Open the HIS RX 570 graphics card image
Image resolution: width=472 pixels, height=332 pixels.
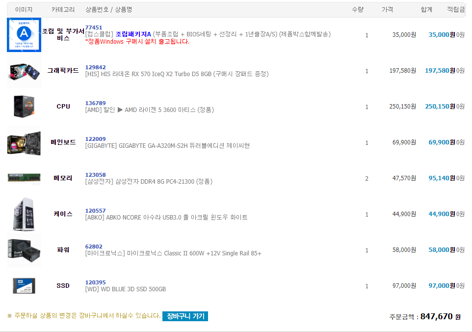click(x=24, y=71)
